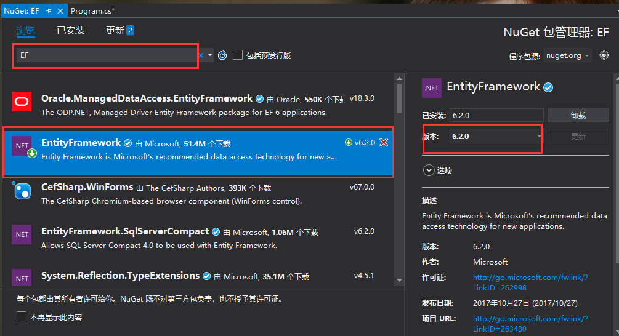Click the EntityFramework .NET package icon in list
Screen dimensions: 619x336
click(x=22, y=146)
